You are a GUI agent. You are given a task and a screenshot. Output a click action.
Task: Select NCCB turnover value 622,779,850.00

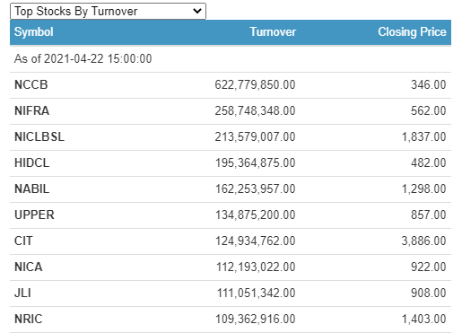pyautogui.click(x=255, y=85)
